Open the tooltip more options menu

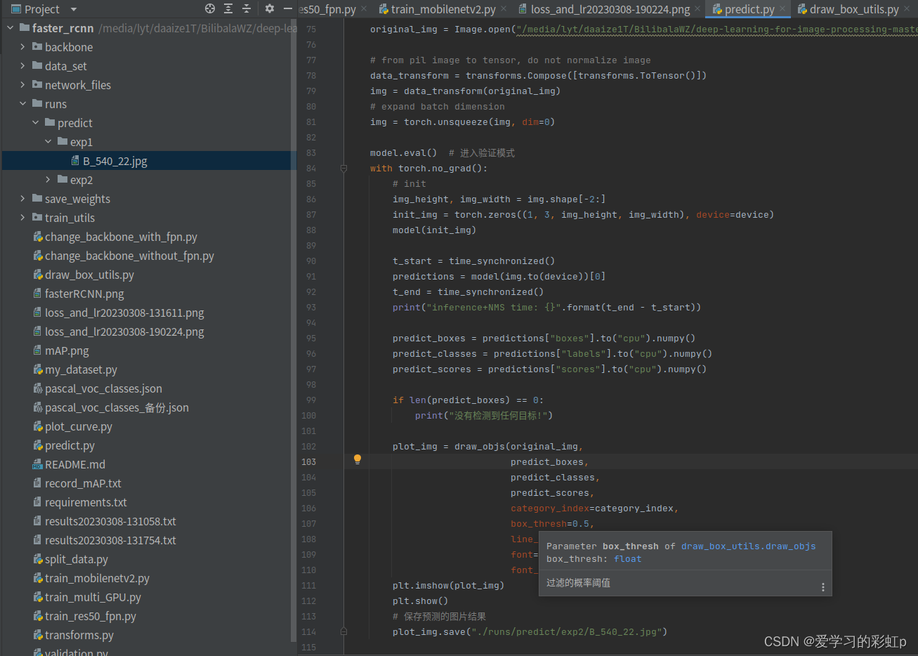click(823, 587)
